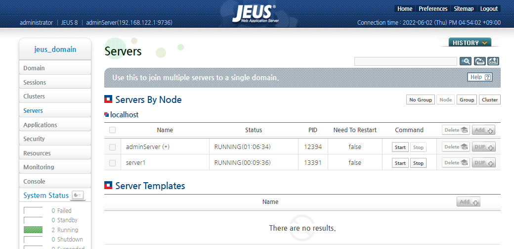The image size is (514, 249).
Task: Select the Cluster view button
Action: click(x=490, y=100)
